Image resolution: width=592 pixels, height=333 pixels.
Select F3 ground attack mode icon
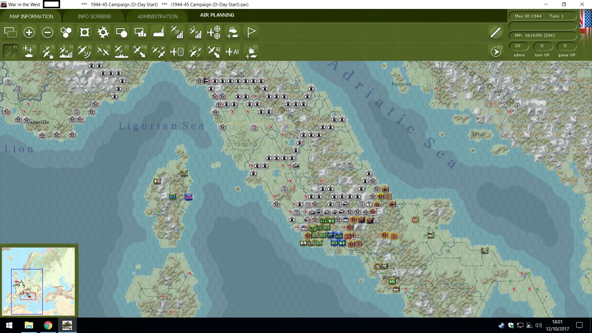[x=47, y=51]
